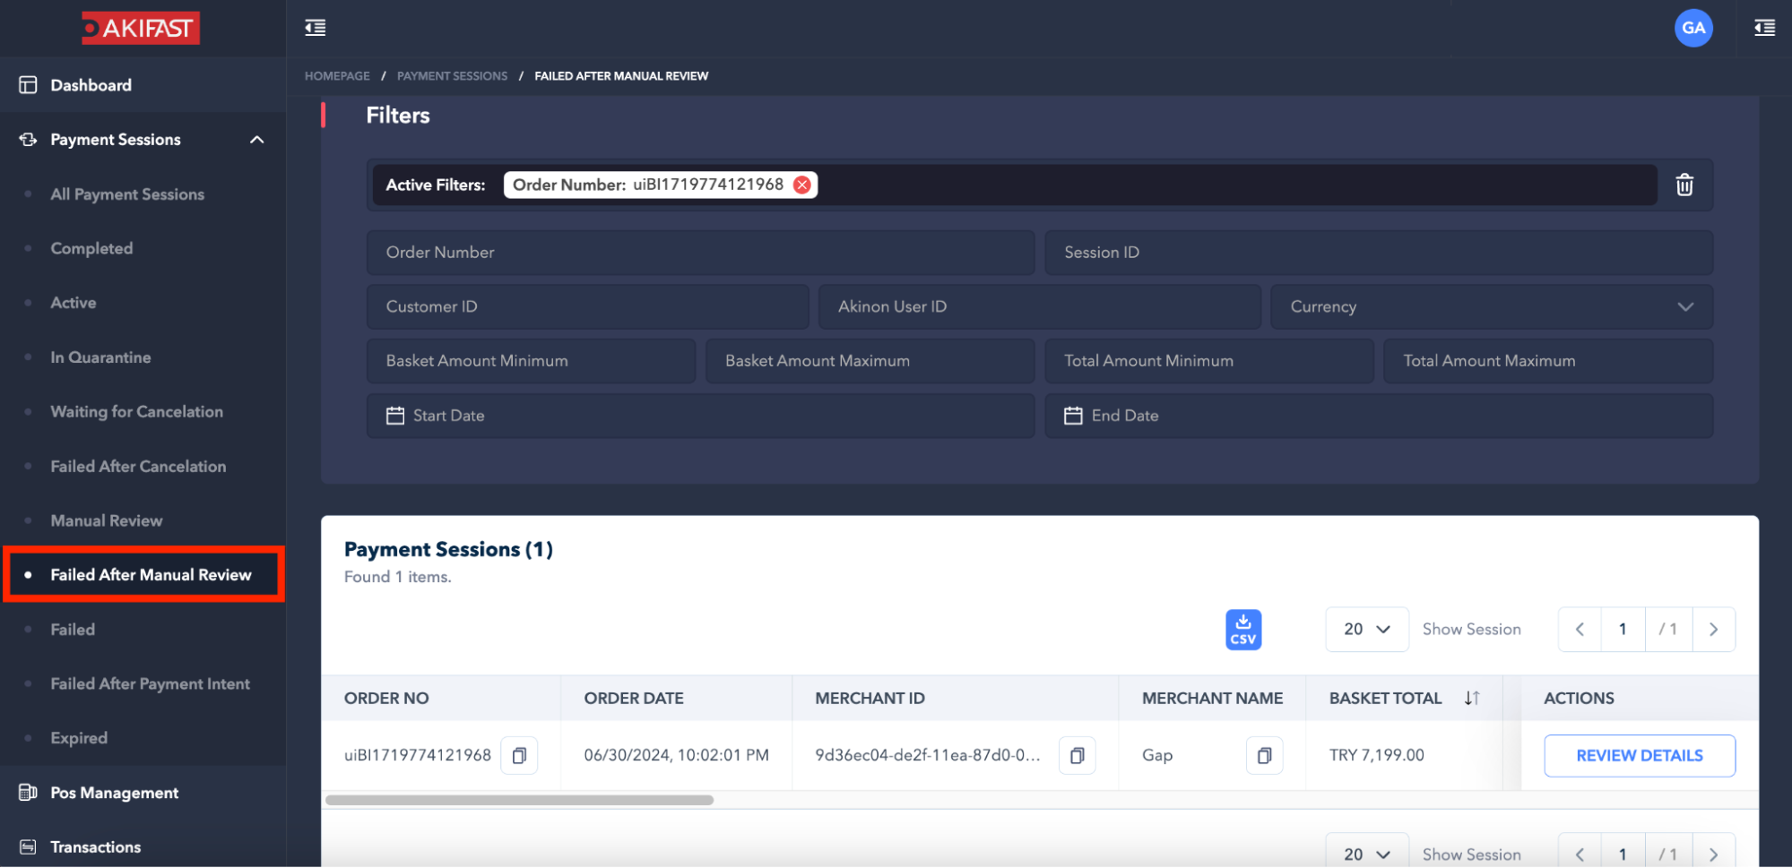
Task: Open the Manual Review sessions list
Action: [107, 520]
